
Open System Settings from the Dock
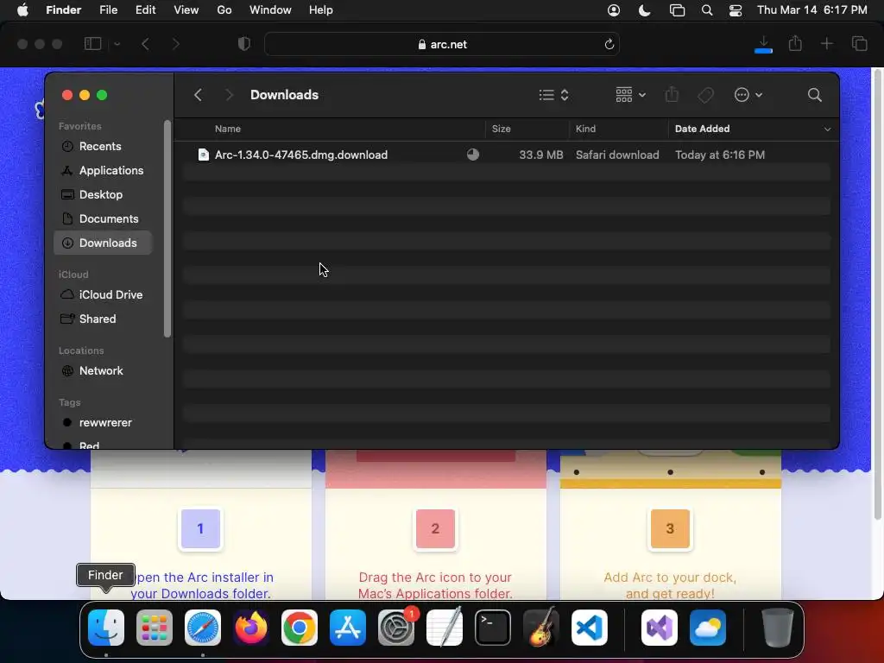(395, 628)
